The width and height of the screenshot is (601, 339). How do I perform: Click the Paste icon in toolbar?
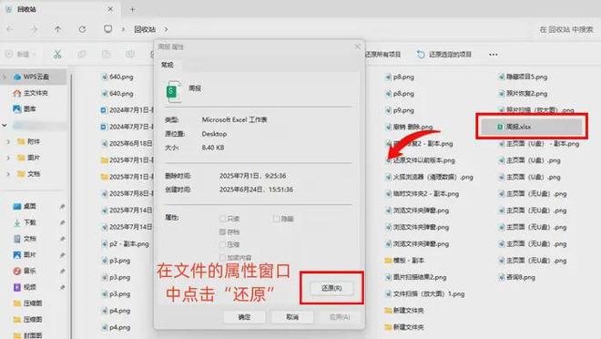107,55
